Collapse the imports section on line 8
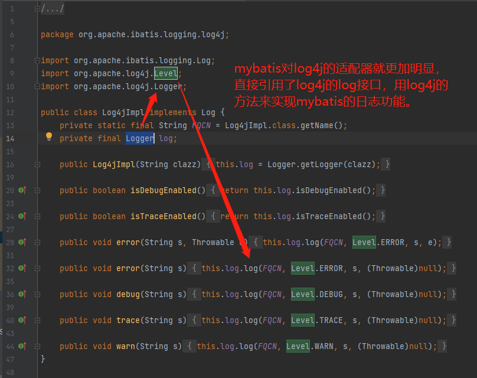The width and height of the screenshot is (477, 378). (x=37, y=60)
